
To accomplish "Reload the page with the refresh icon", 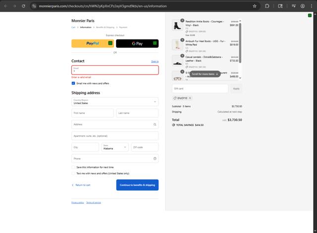I will (x=23, y=6).
